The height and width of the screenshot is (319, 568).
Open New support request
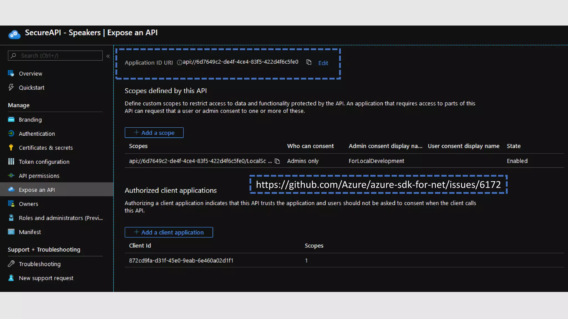click(46, 278)
